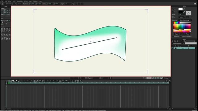The width and height of the screenshot is (198, 111).
Task: Open the Name contains filter dropdown
Action: (x=178, y=43)
